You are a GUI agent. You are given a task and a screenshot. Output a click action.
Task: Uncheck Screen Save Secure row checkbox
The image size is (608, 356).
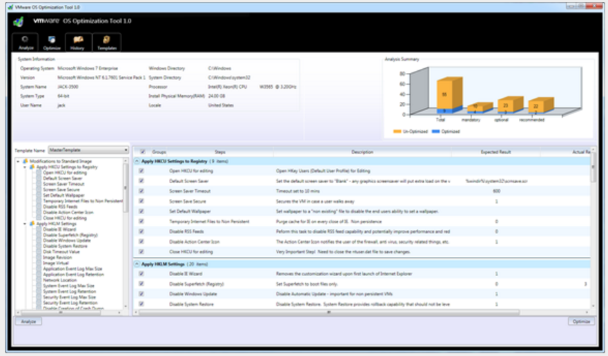tap(141, 201)
